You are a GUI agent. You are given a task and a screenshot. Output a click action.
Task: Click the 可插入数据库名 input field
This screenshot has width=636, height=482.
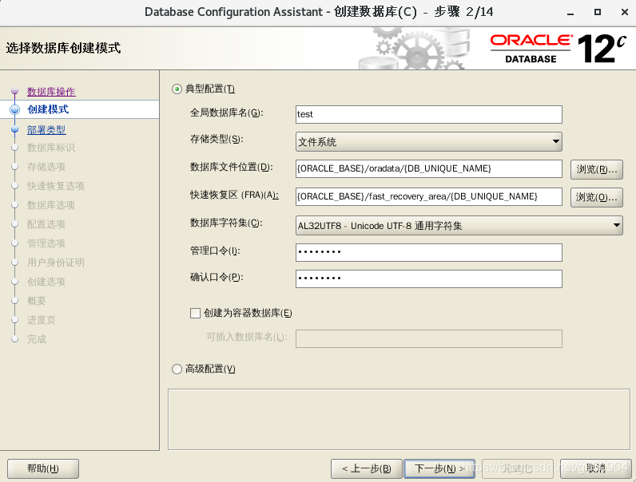click(x=429, y=338)
